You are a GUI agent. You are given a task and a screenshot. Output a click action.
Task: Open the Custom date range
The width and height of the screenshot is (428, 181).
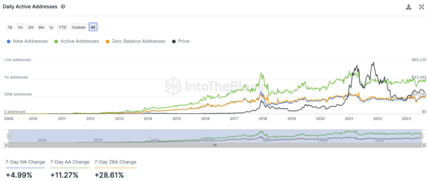pyautogui.click(x=79, y=27)
